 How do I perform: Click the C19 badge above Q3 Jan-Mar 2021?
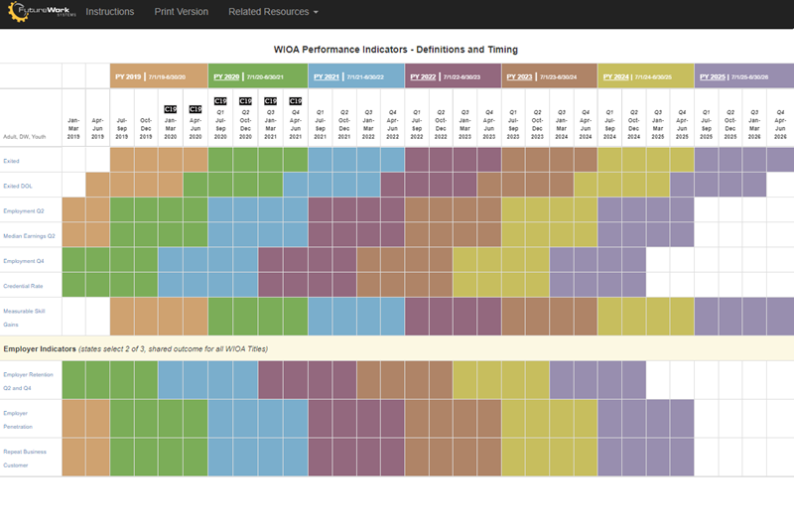tap(270, 101)
